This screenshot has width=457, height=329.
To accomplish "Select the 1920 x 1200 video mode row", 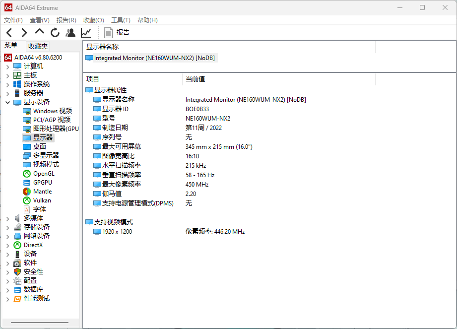I will click(x=169, y=232).
